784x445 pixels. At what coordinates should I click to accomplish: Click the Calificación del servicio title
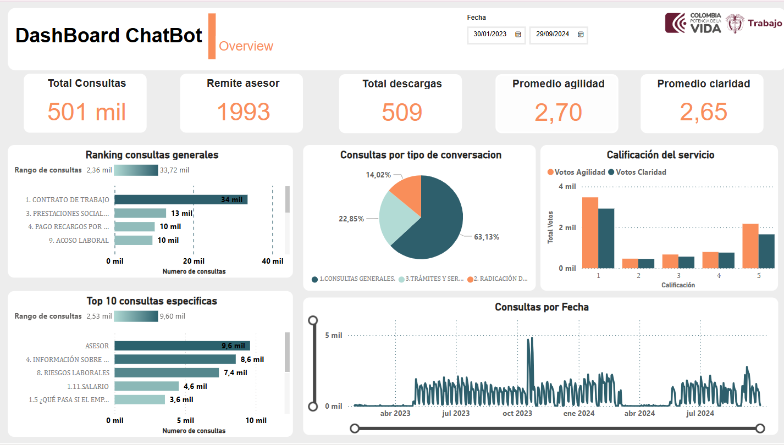[x=660, y=155]
